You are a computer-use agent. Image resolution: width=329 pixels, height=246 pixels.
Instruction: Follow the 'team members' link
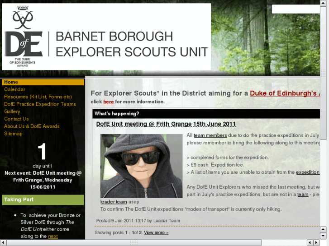(x=210, y=135)
